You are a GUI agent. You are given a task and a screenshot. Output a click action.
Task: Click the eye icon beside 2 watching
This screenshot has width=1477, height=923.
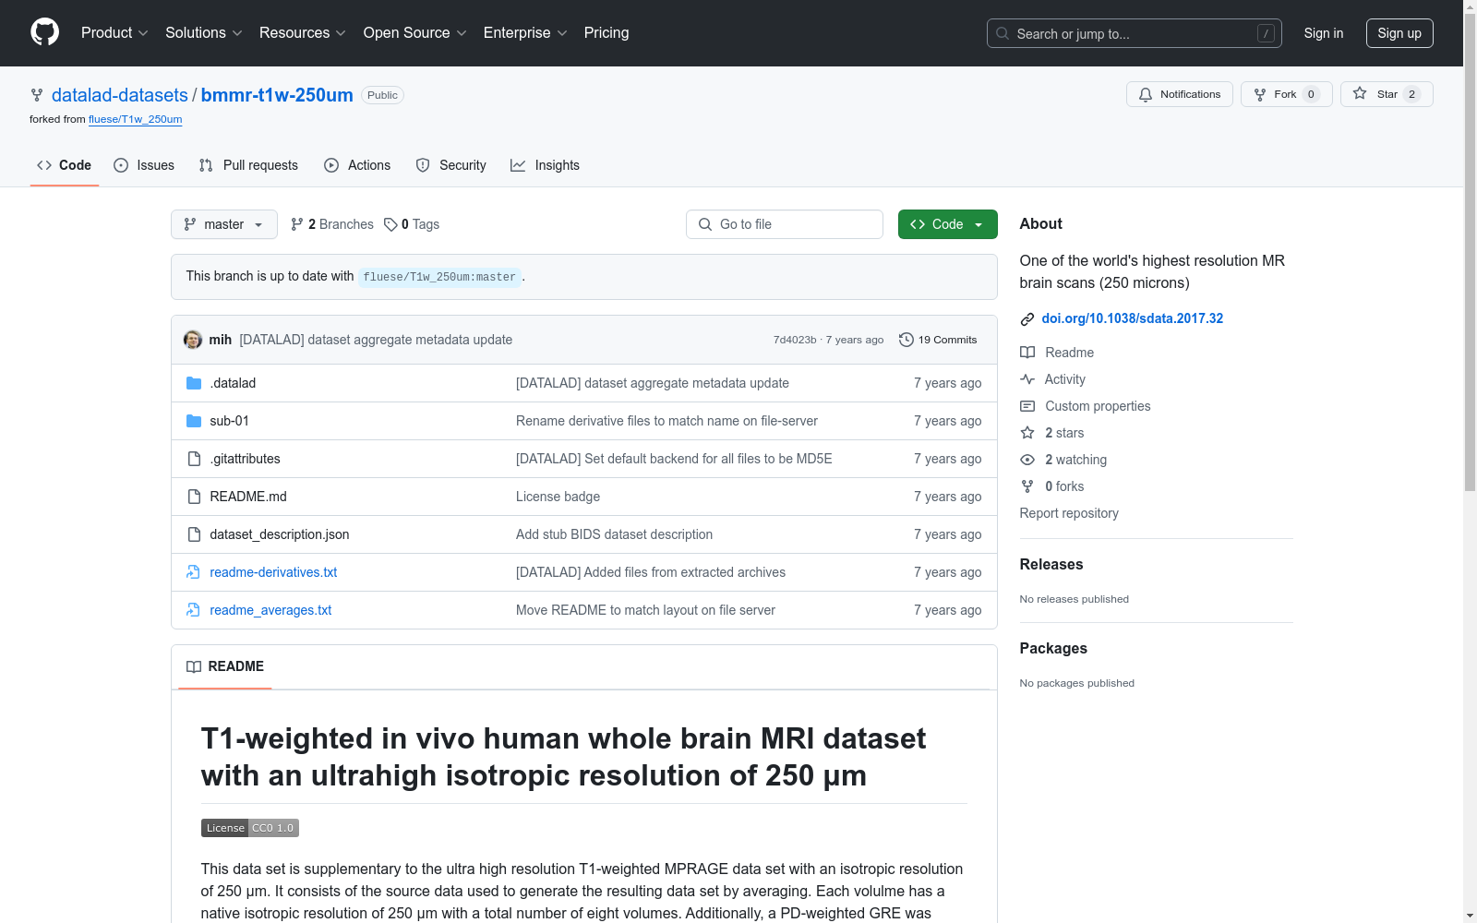pos(1027,460)
